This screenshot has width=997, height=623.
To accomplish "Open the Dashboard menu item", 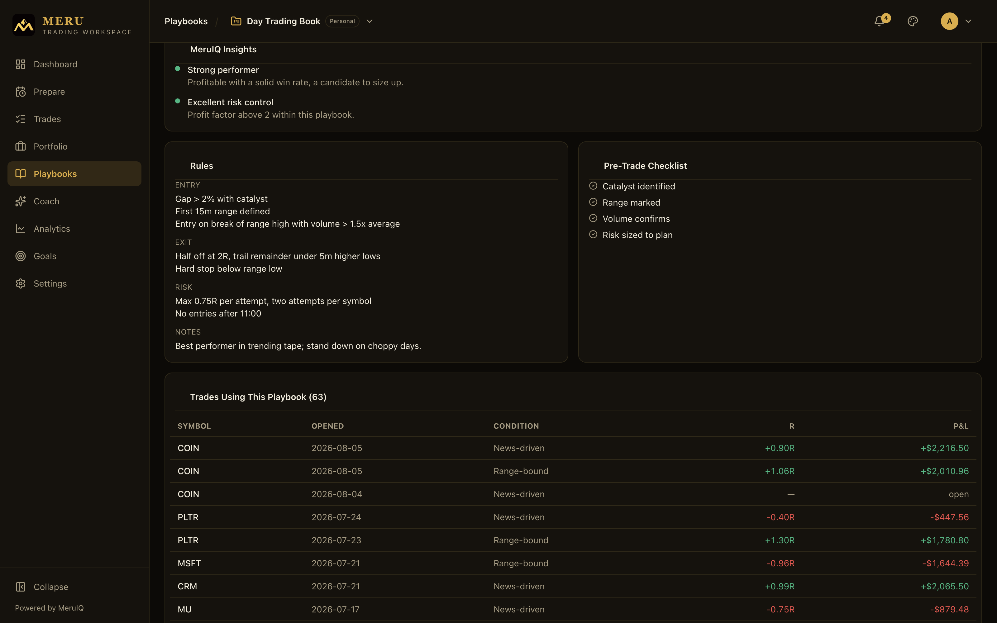I will pos(74,64).
